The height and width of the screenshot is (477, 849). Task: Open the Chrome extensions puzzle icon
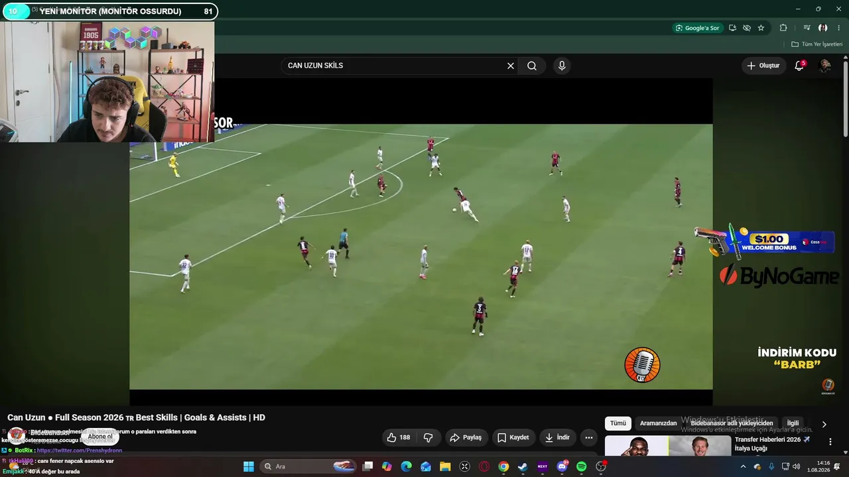click(x=783, y=28)
